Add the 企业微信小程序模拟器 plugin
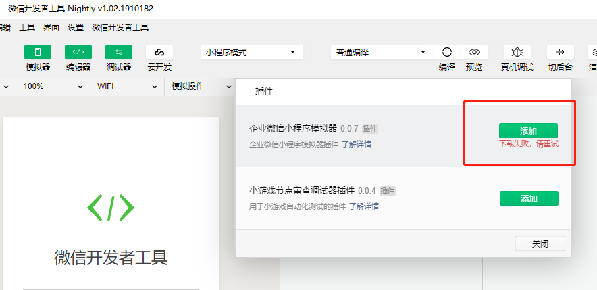This screenshot has width=597, height=290. (x=529, y=131)
